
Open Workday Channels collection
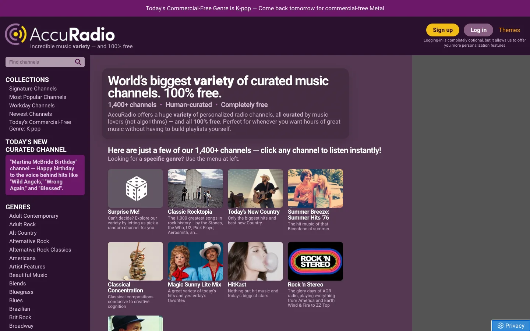pos(32,106)
